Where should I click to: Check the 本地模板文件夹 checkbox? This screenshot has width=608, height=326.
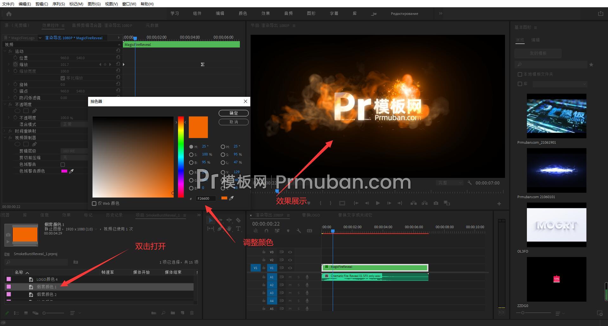[520, 74]
